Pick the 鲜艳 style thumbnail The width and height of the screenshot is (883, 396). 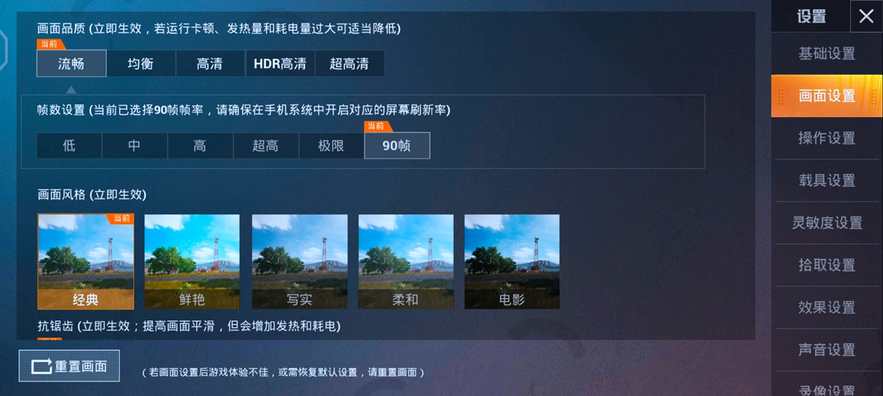click(x=192, y=262)
